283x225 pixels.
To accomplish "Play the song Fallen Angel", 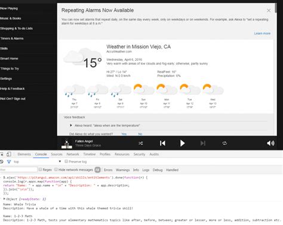I will pyautogui.click(x=182, y=143).
